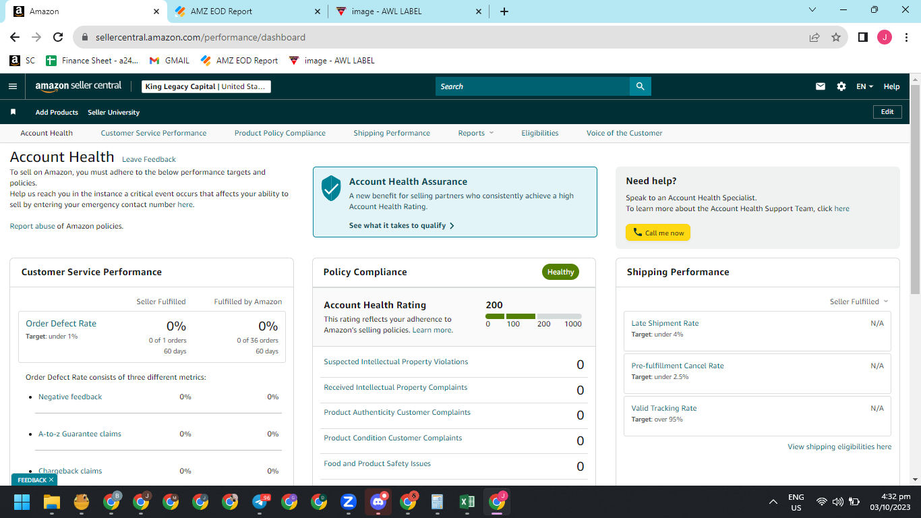The image size is (921, 518).
Task: Open the SC bookmark
Action: coord(22,61)
